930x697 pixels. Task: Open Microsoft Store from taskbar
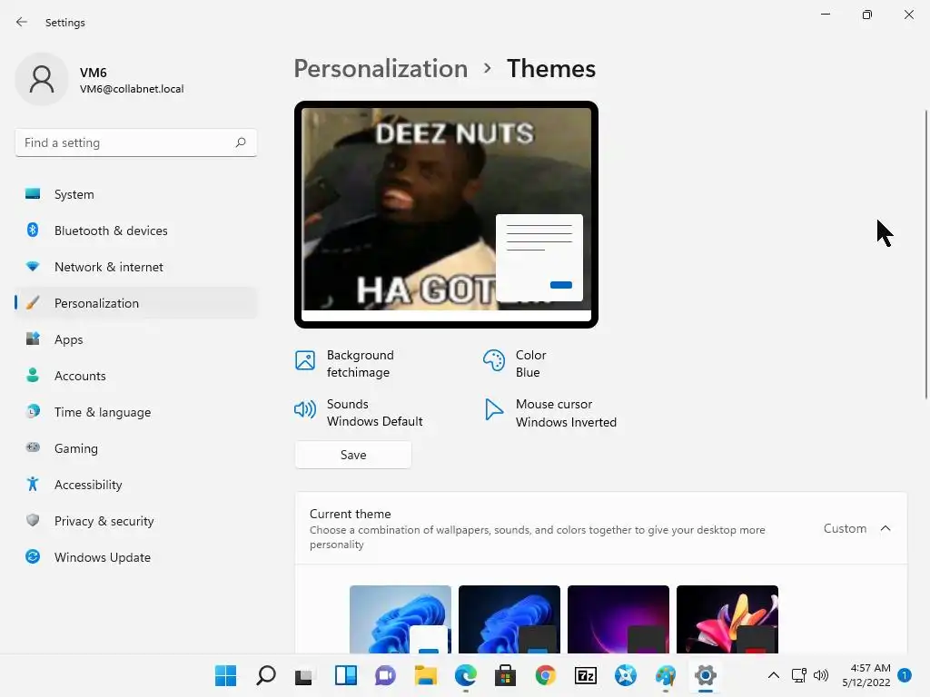point(505,675)
